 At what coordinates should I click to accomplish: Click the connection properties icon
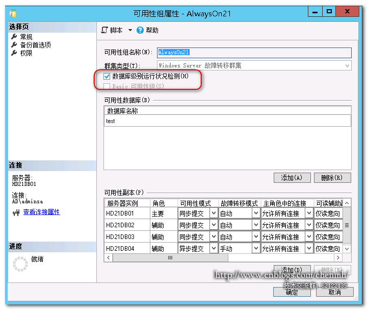15,212
